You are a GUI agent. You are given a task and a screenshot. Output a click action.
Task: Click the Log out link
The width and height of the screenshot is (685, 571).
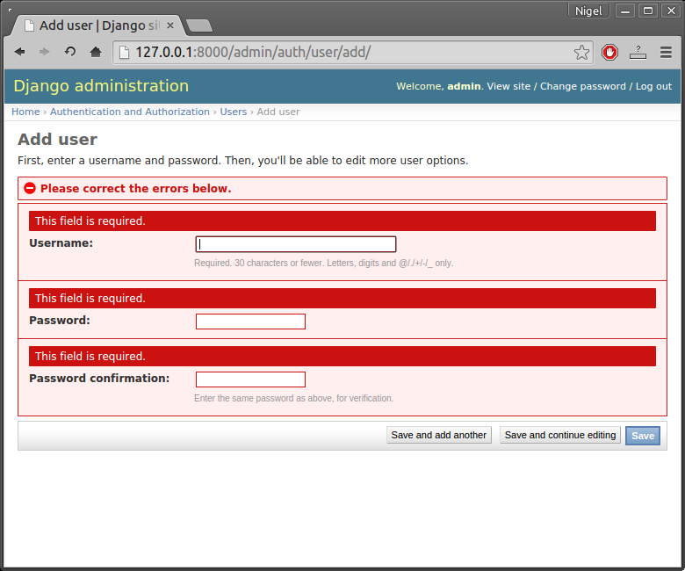pyautogui.click(x=653, y=86)
